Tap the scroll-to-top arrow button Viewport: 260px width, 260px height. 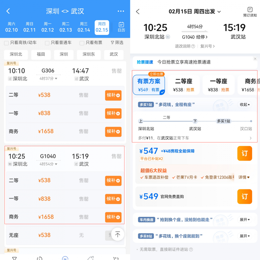pos(118,234)
